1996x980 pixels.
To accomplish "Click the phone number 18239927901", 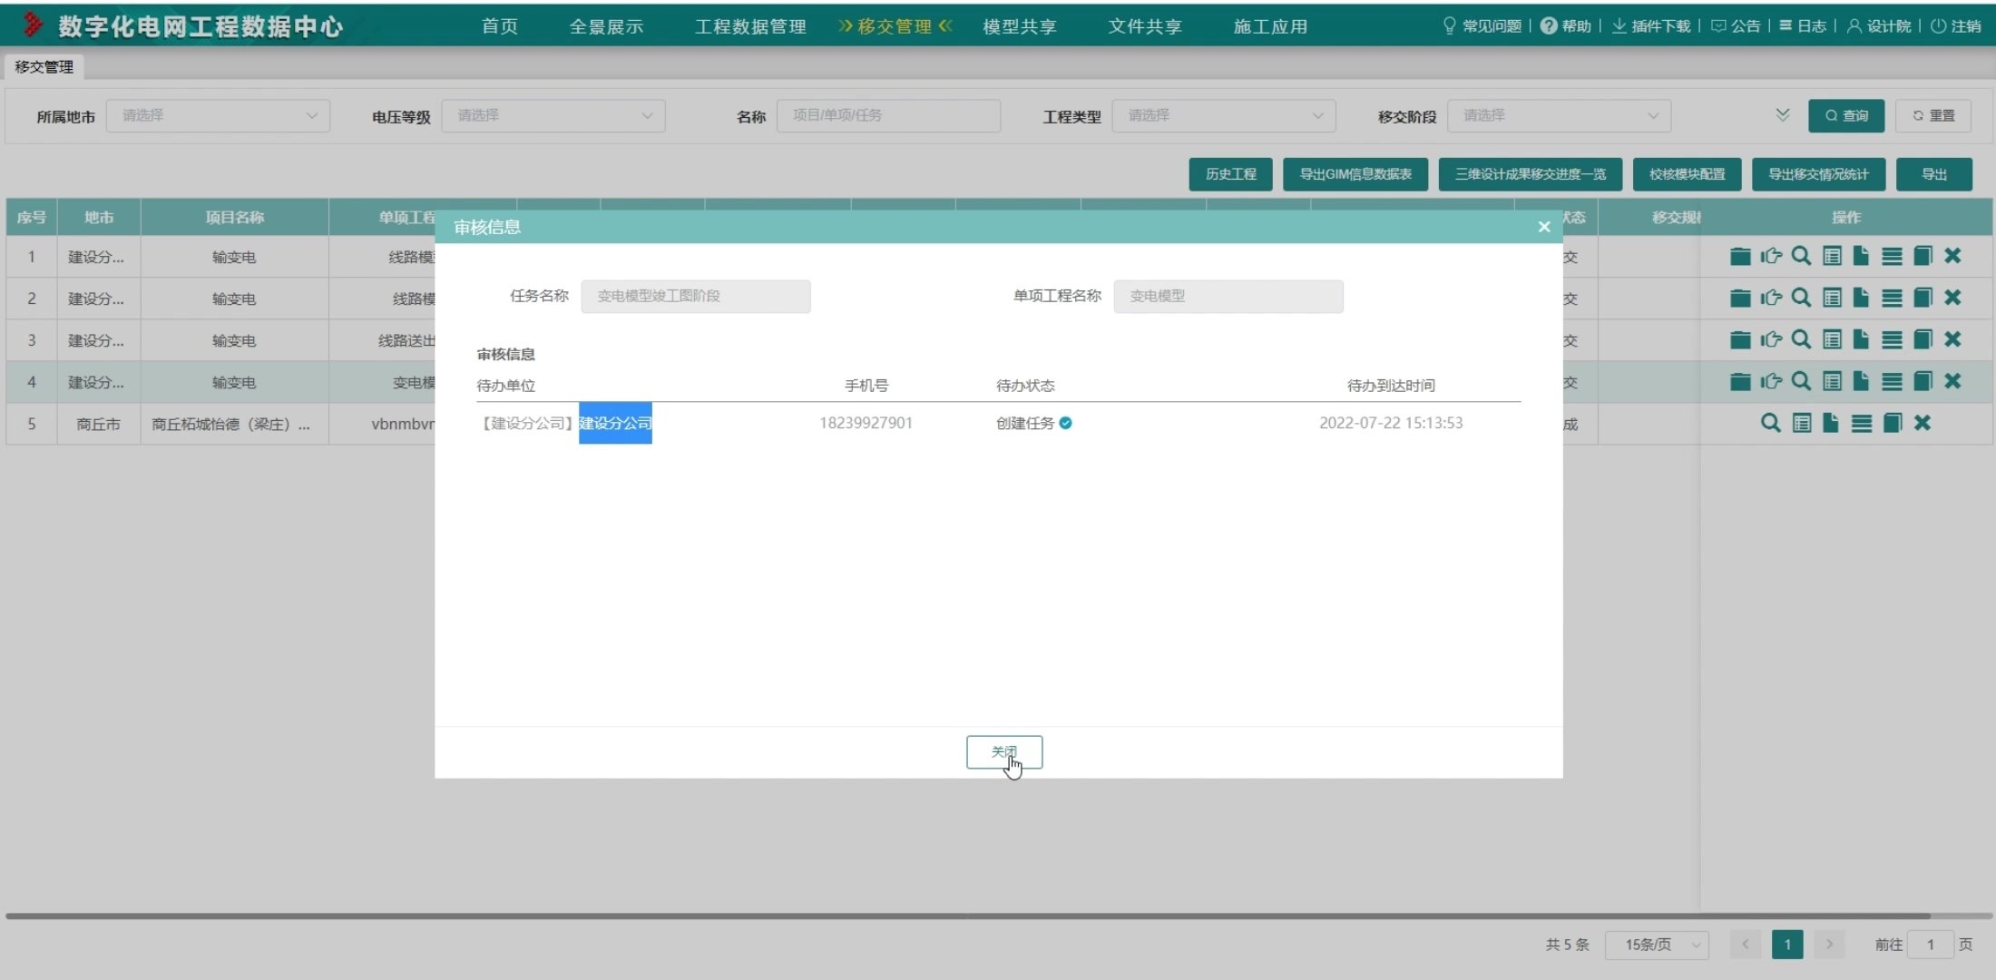I will pyautogui.click(x=866, y=423).
